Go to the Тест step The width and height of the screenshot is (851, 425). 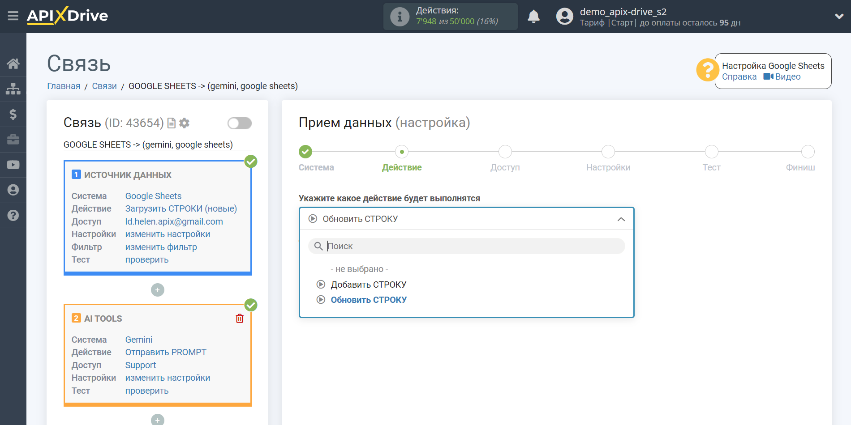point(711,152)
